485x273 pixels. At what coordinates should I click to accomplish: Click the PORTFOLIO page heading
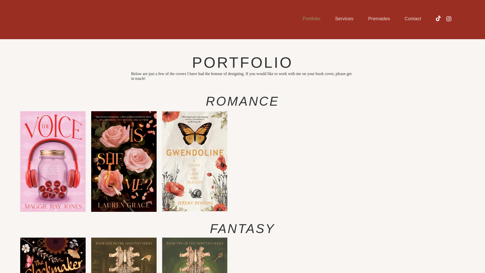point(242,63)
